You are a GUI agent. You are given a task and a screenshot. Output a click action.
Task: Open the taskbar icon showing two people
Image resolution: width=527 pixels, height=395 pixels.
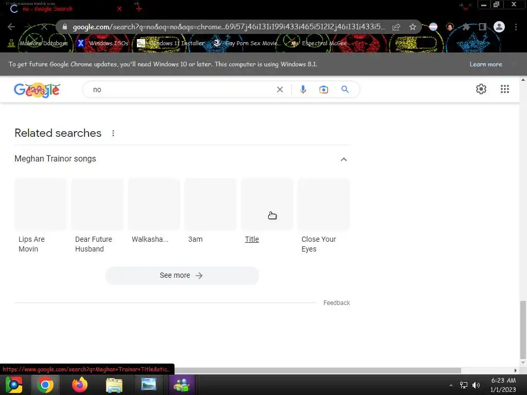click(182, 385)
